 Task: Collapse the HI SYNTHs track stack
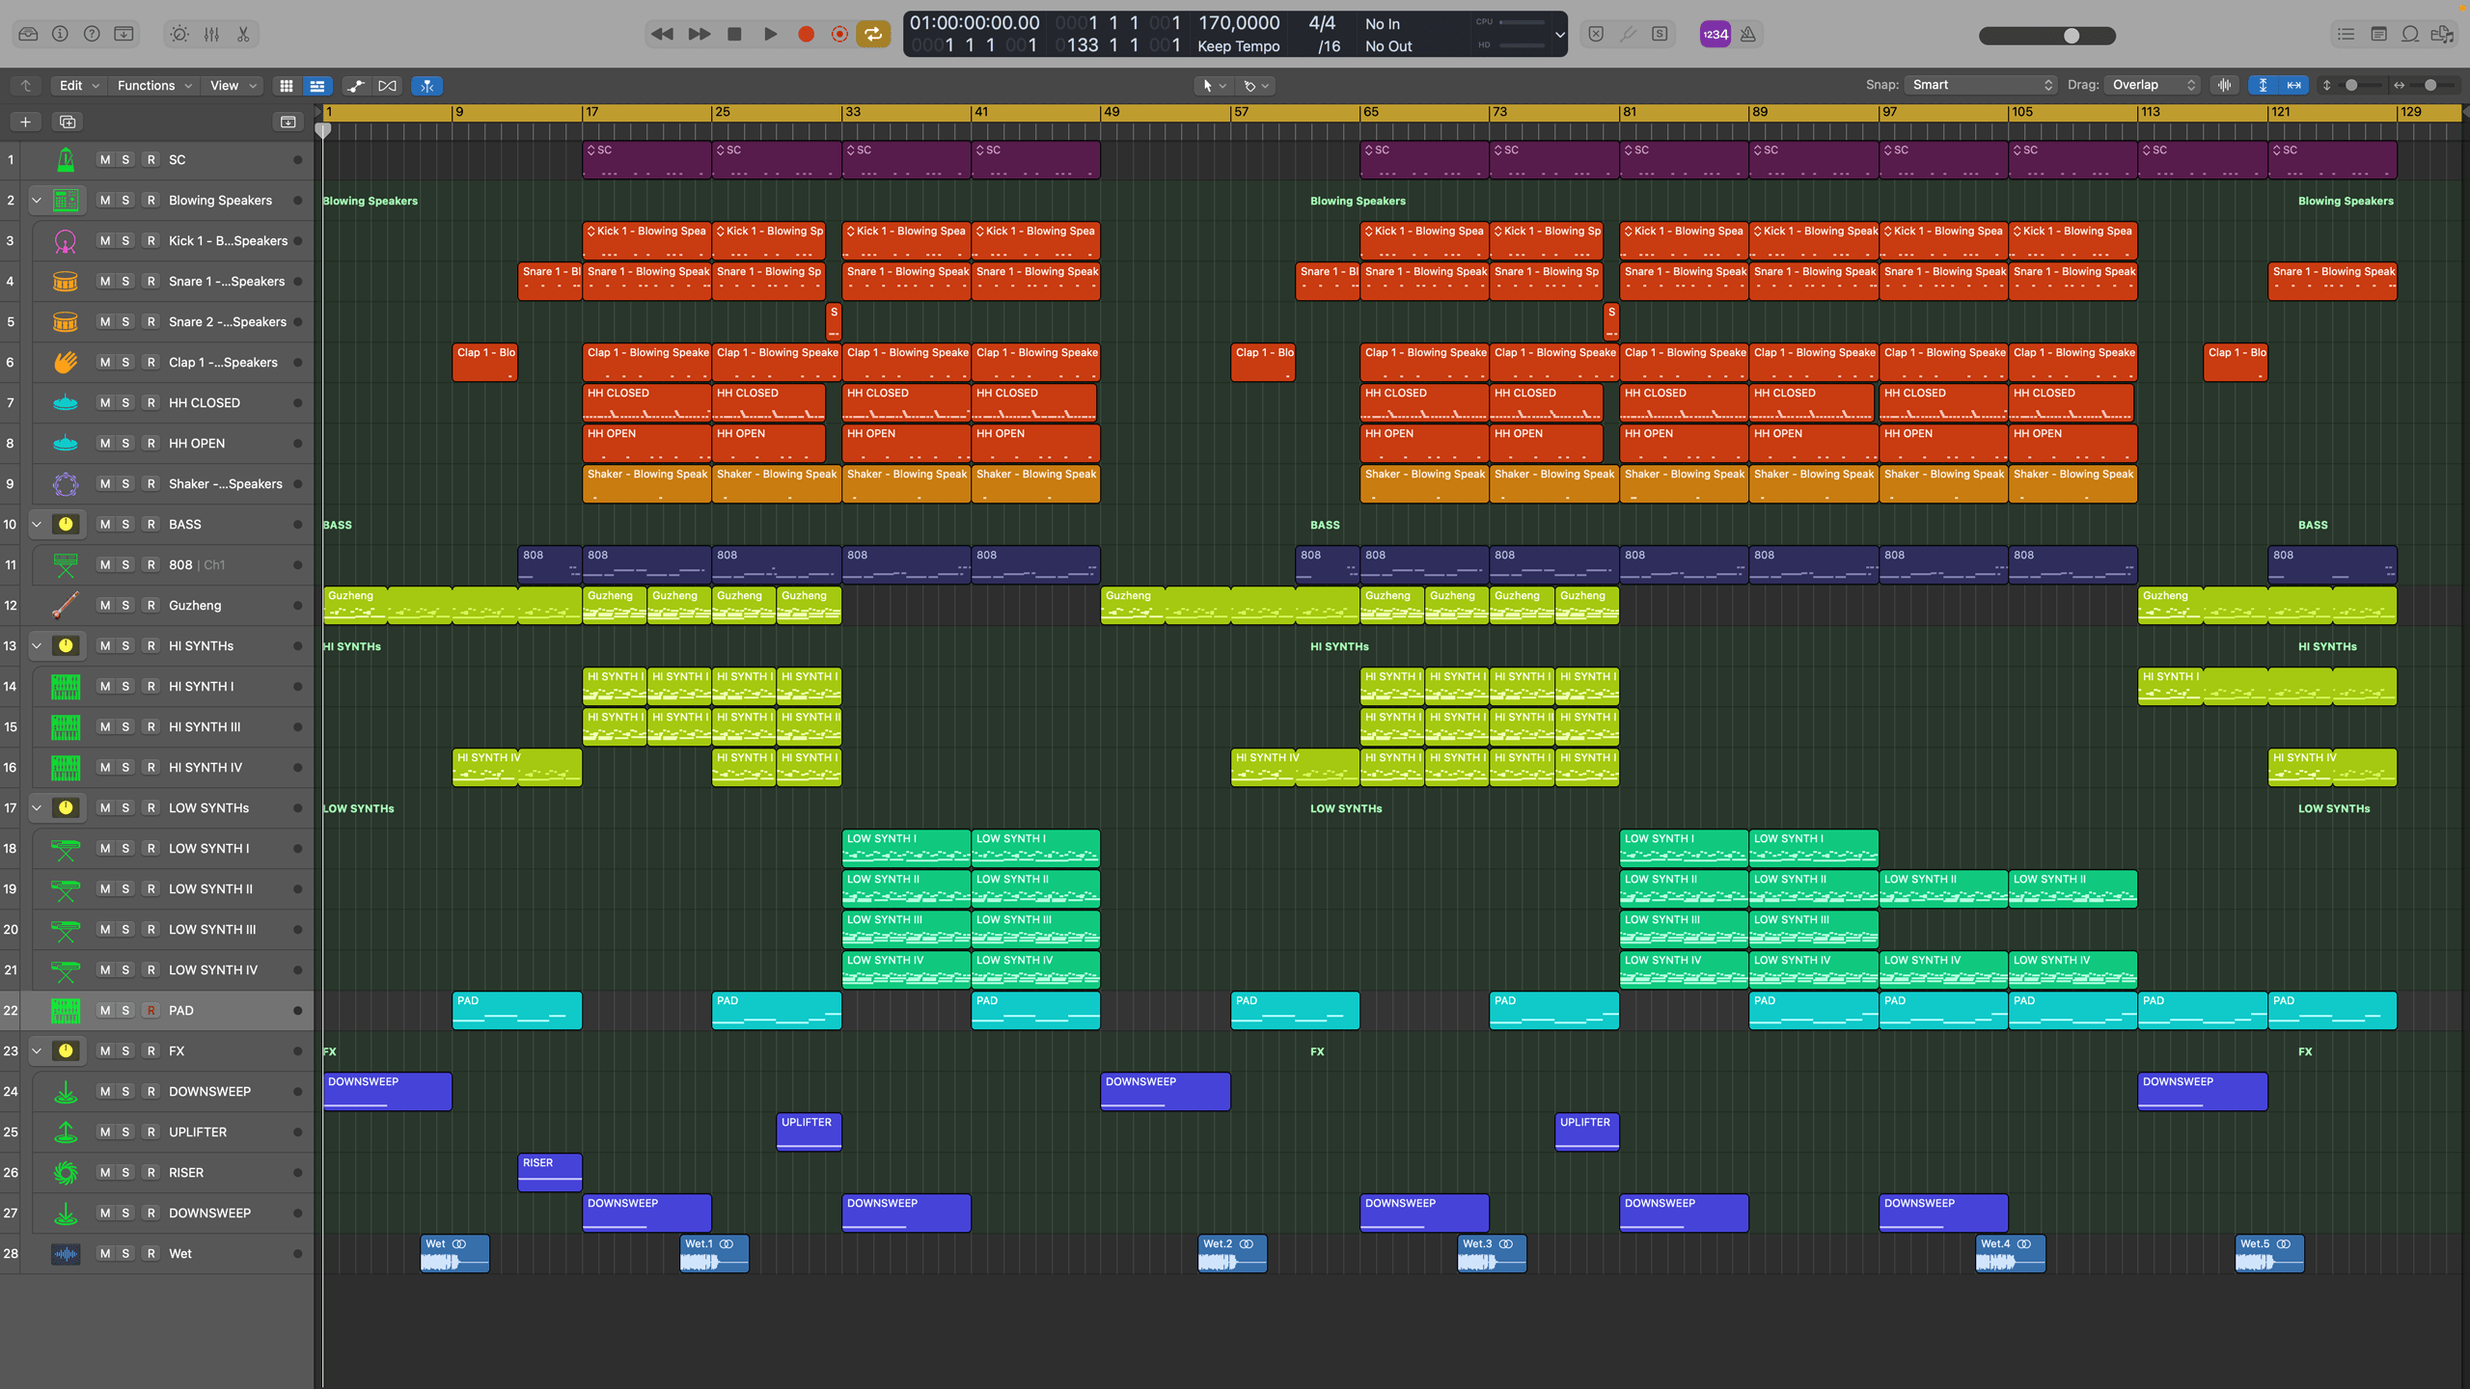click(x=37, y=646)
